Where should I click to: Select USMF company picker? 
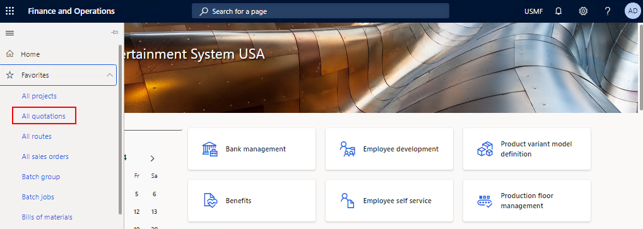533,11
